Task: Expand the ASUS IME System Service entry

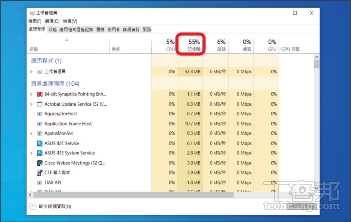Action: (32, 153)
